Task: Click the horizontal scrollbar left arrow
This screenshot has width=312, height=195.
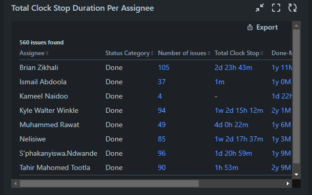Action: [x=15, y=183]
